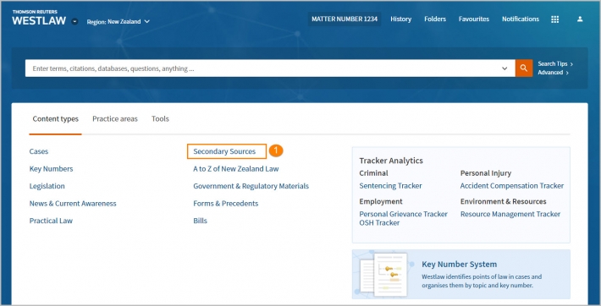601x306 pixels.
Task: Click the Criminal category label
Action: [373, 173]
